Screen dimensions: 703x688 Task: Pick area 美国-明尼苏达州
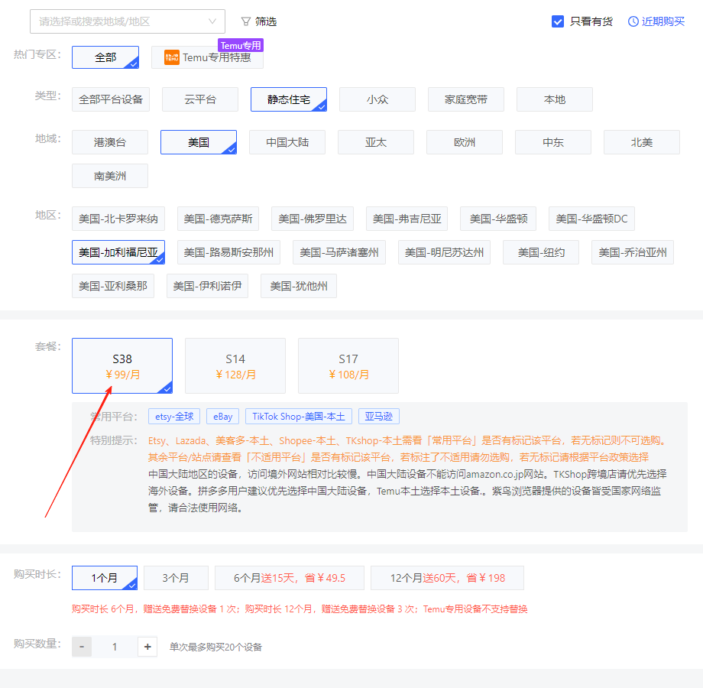tap(444, 252)
